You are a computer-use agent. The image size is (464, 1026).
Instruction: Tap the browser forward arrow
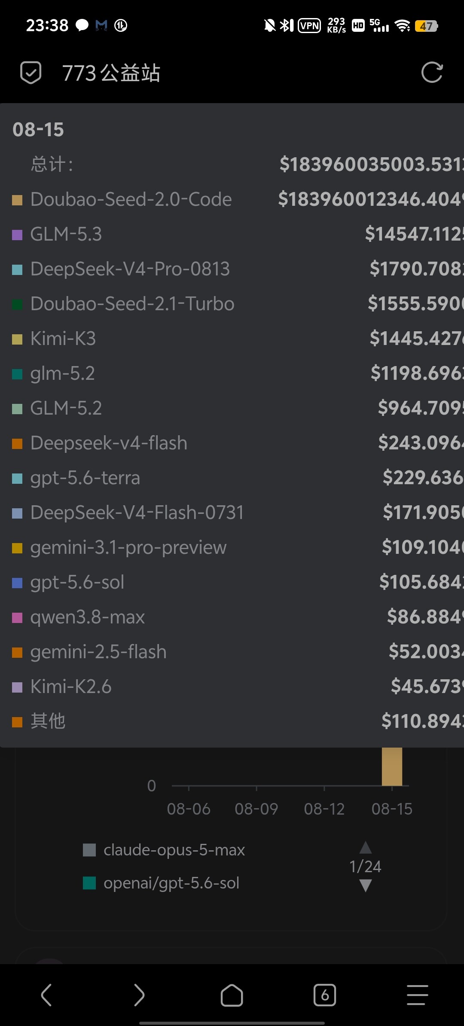pos(139,995)
